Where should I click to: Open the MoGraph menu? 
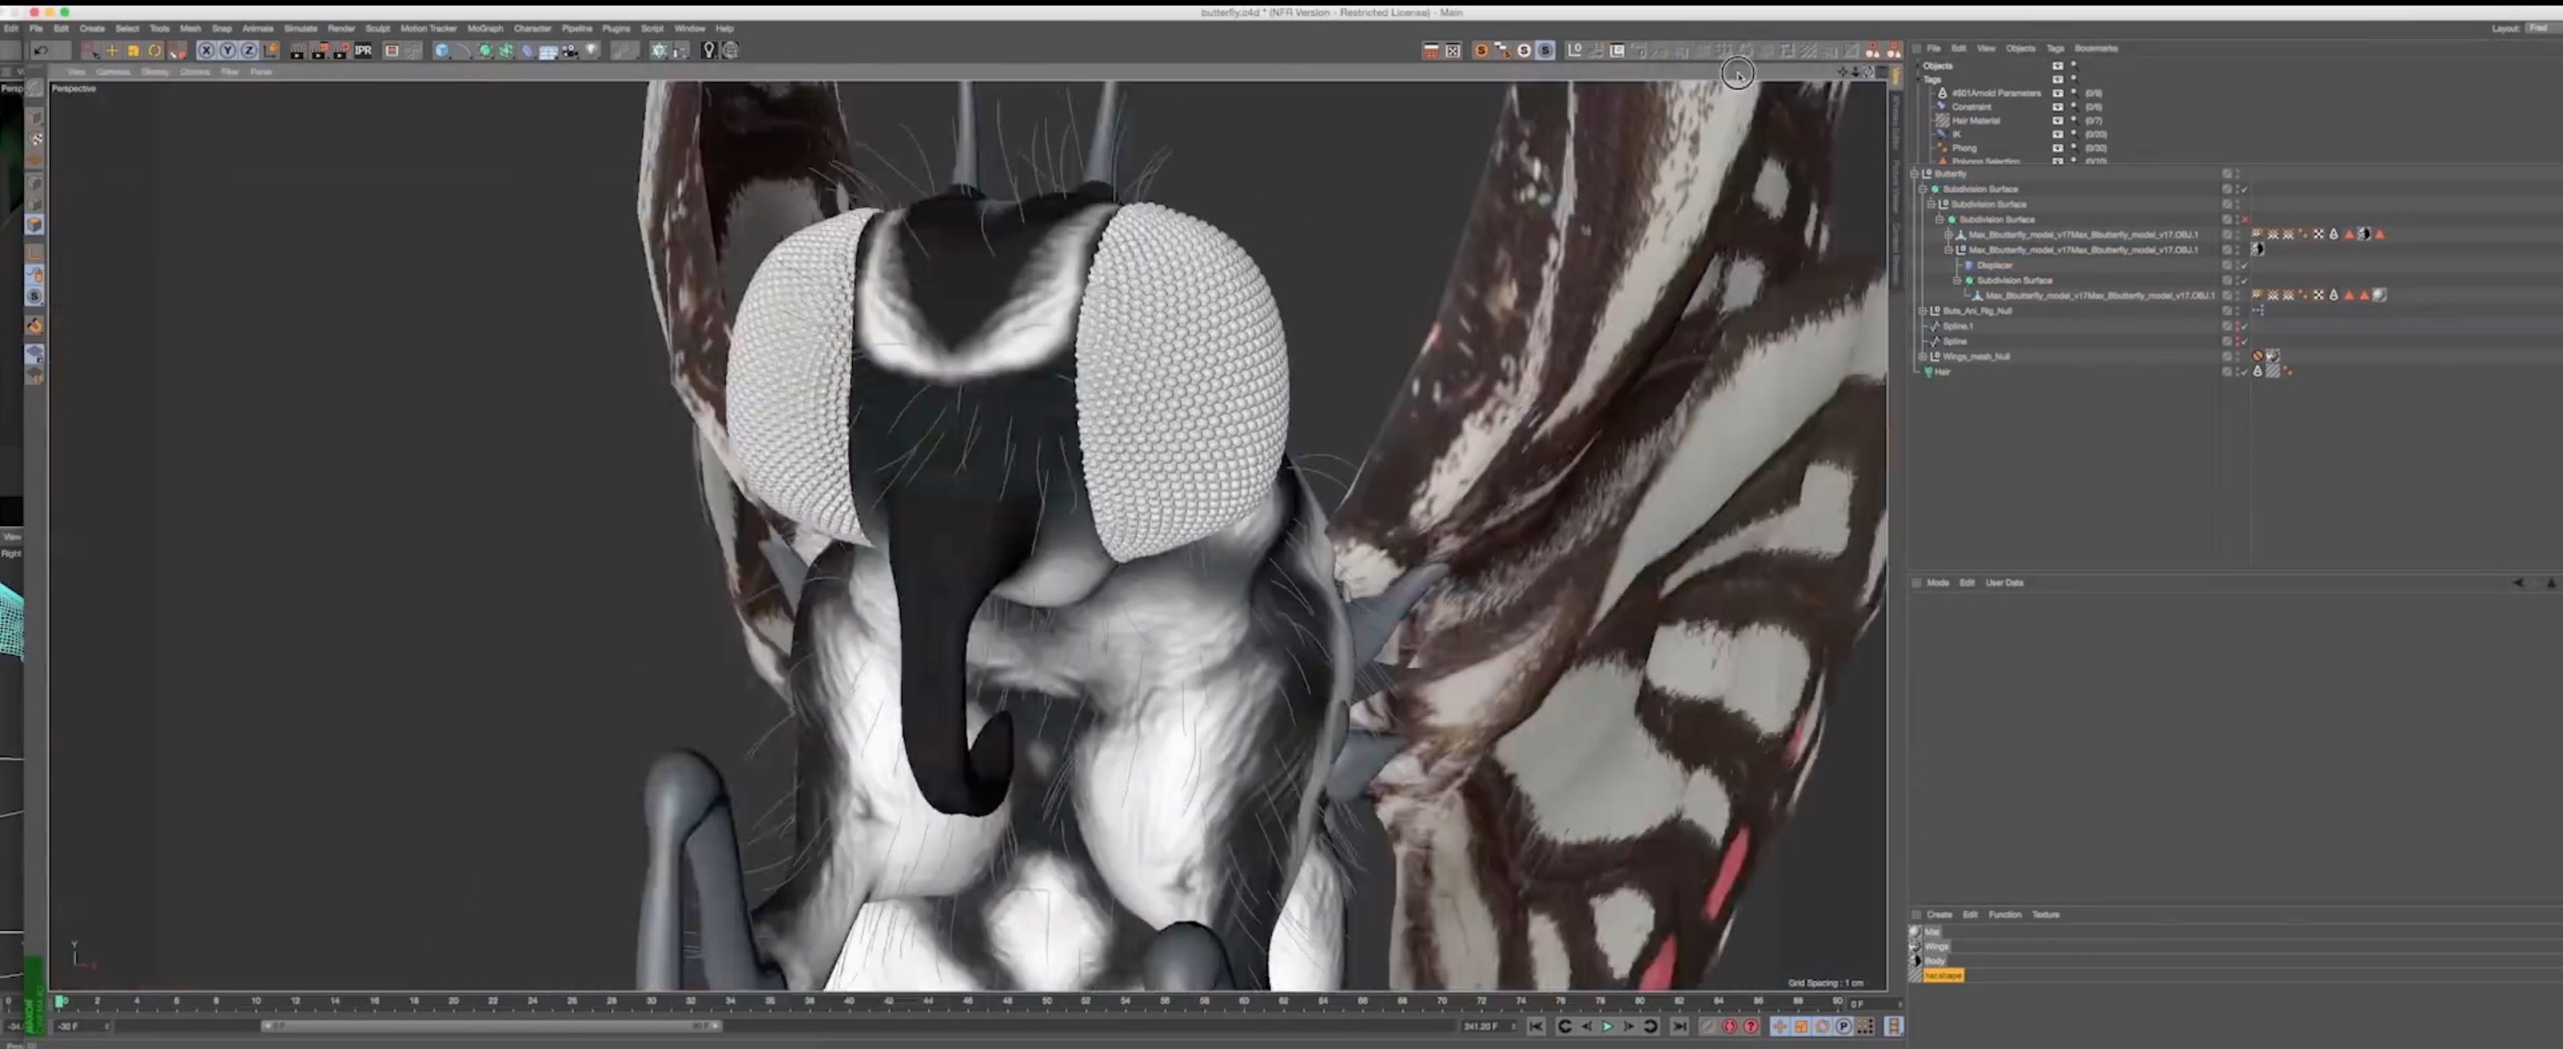tap(486, 29)
